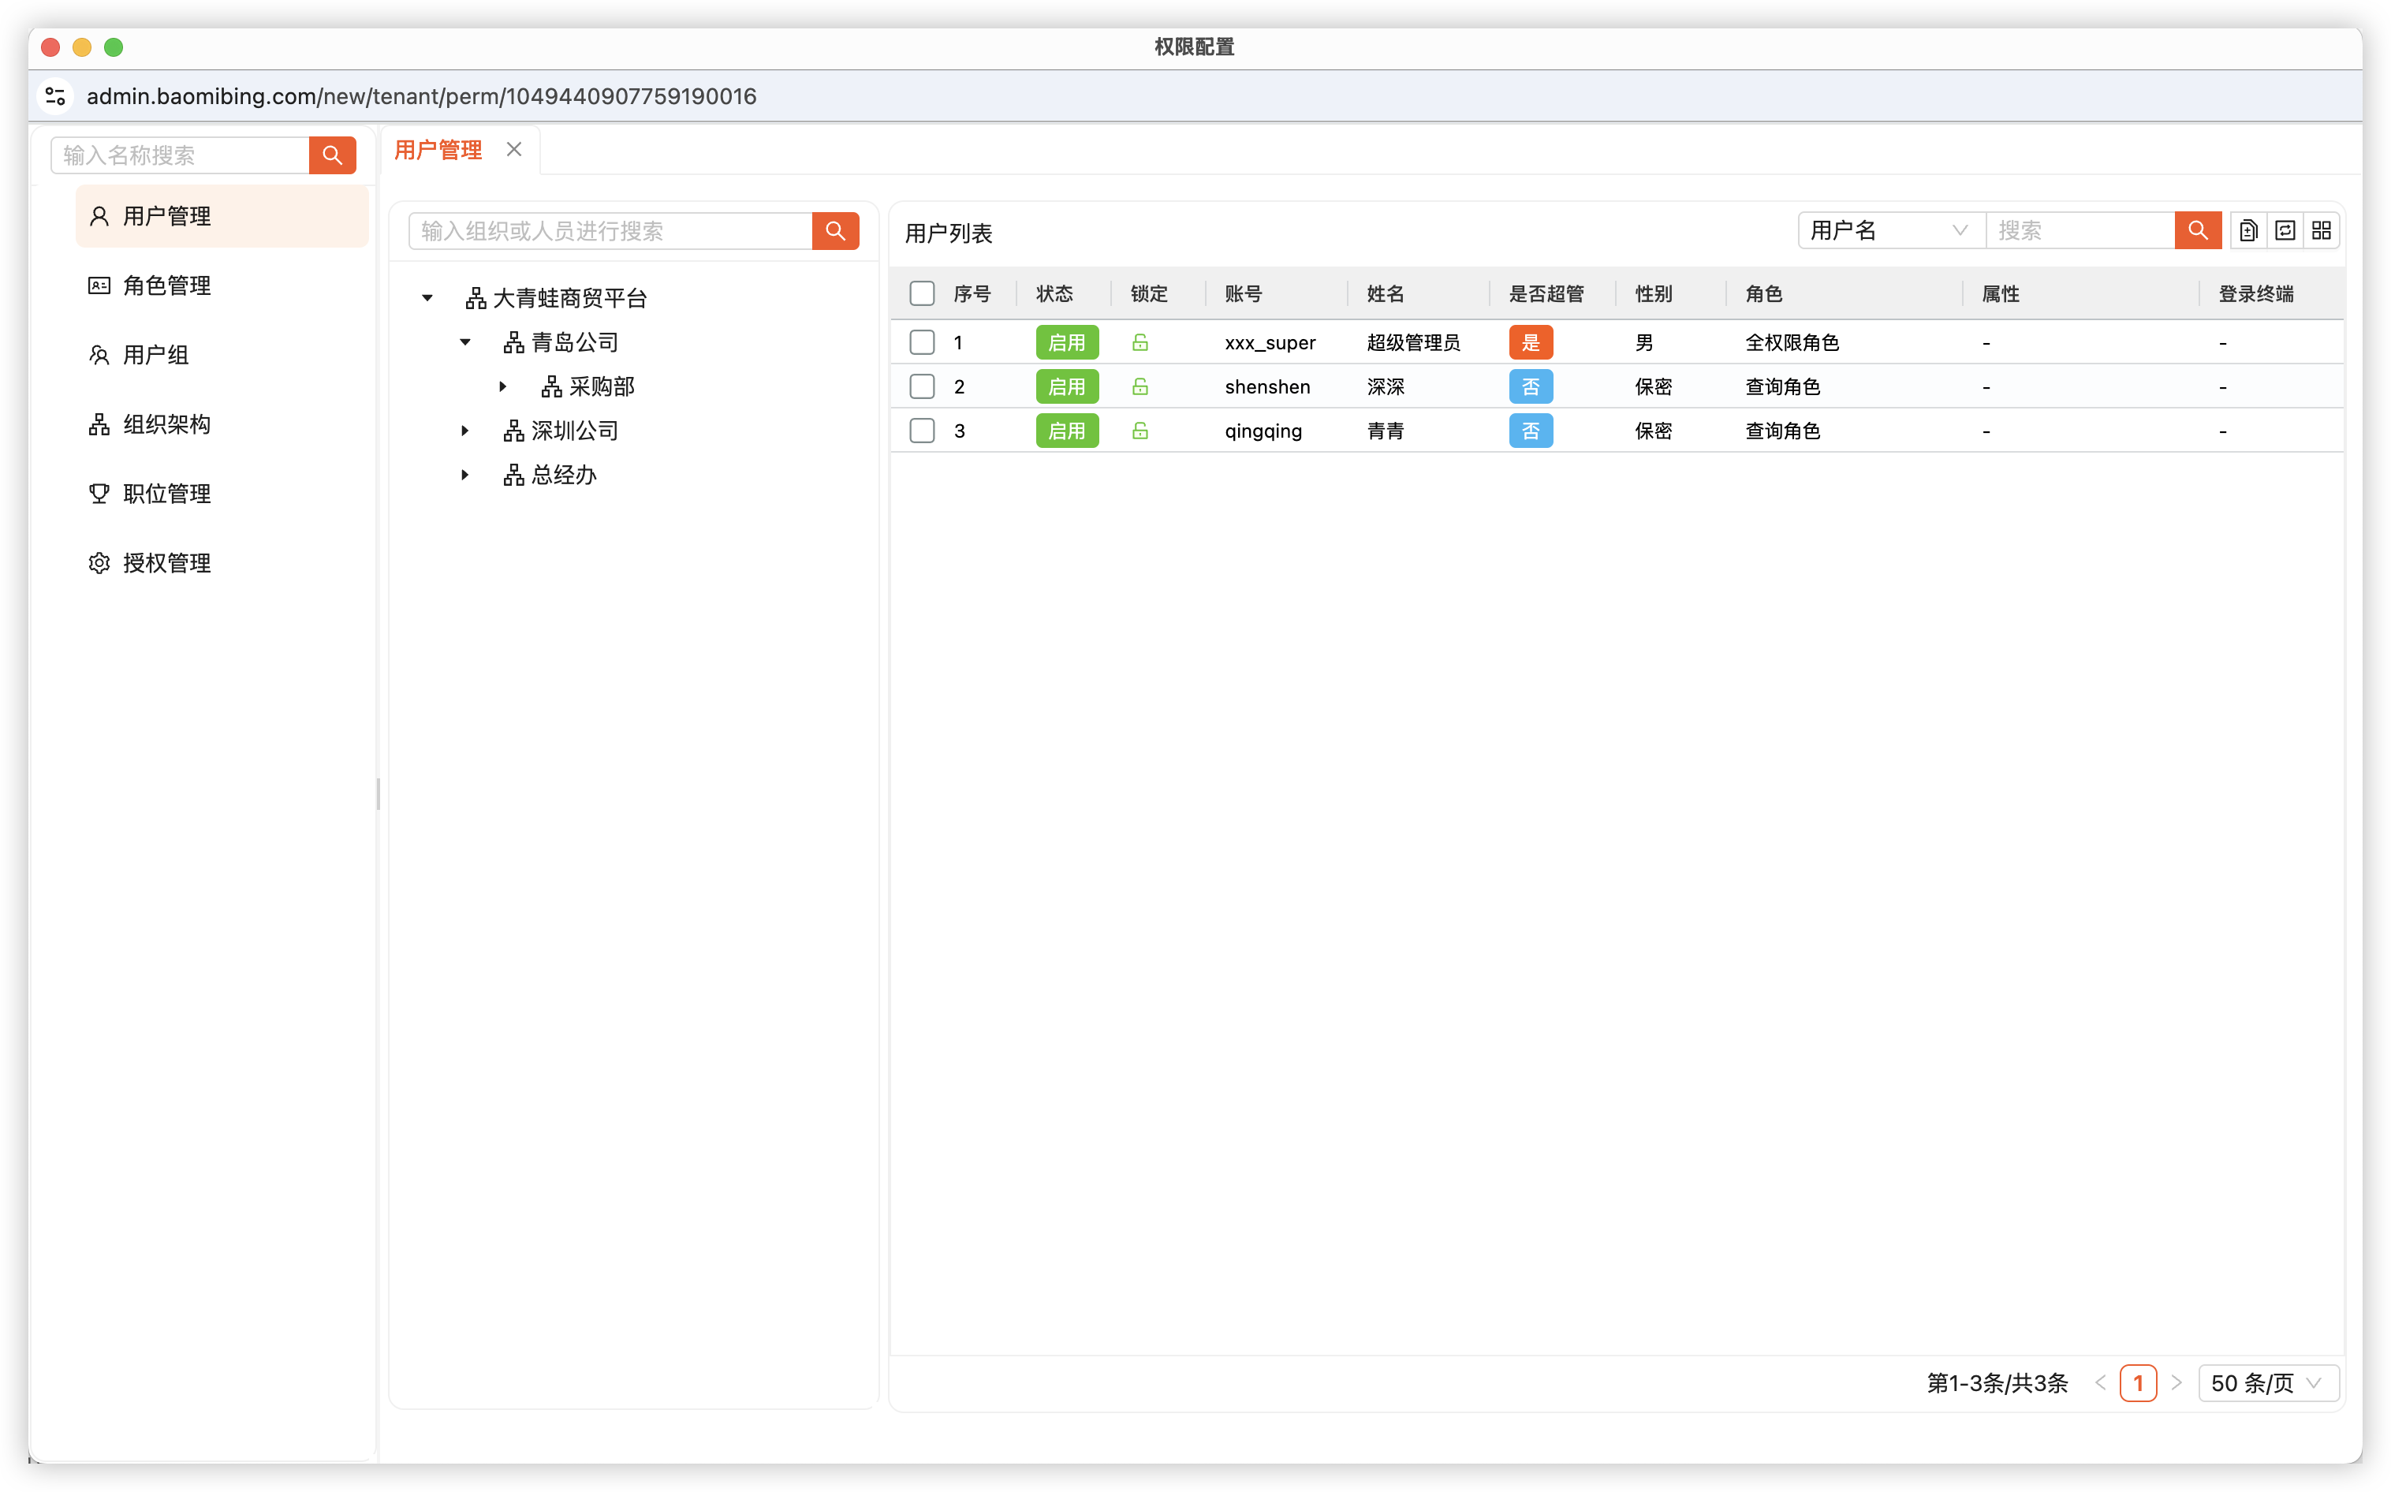Open 角色管理 in the sidebar menu
Image resolution: width=2391 pixels, height=1492 pixels.
point(166,286)
